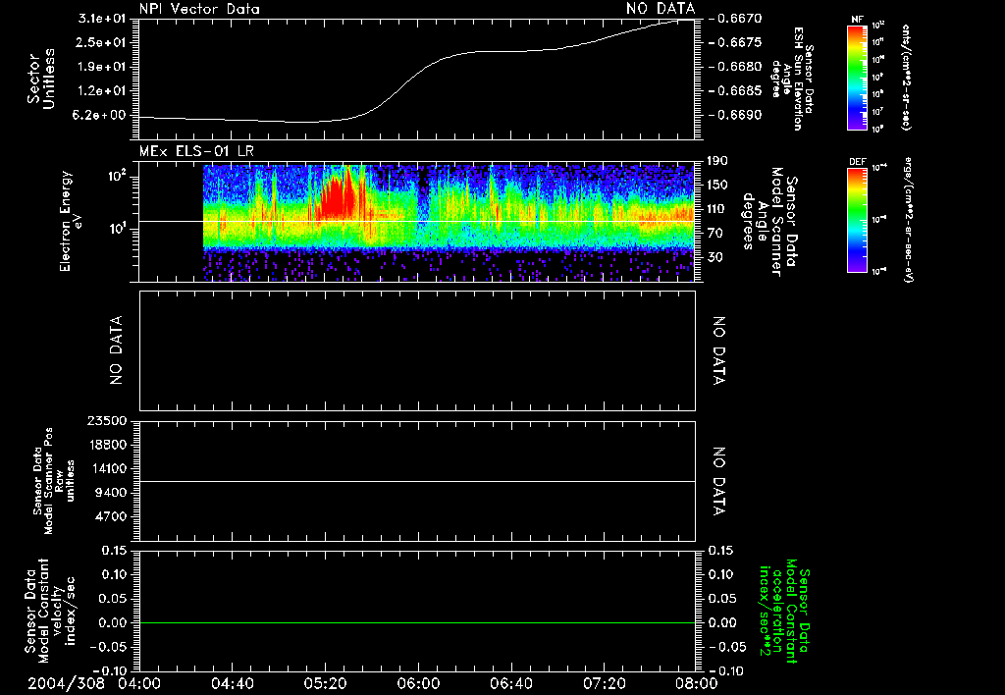
Task: Click the red high-flux burst in spectrogram
Action: 336,197
